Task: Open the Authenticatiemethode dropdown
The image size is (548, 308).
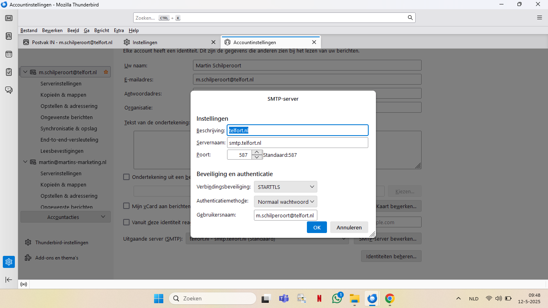Action: pyautogui.click(x=286, y=202)
